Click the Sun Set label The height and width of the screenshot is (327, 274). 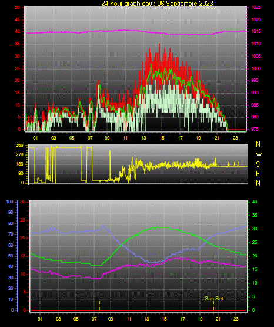click(214, 299)
